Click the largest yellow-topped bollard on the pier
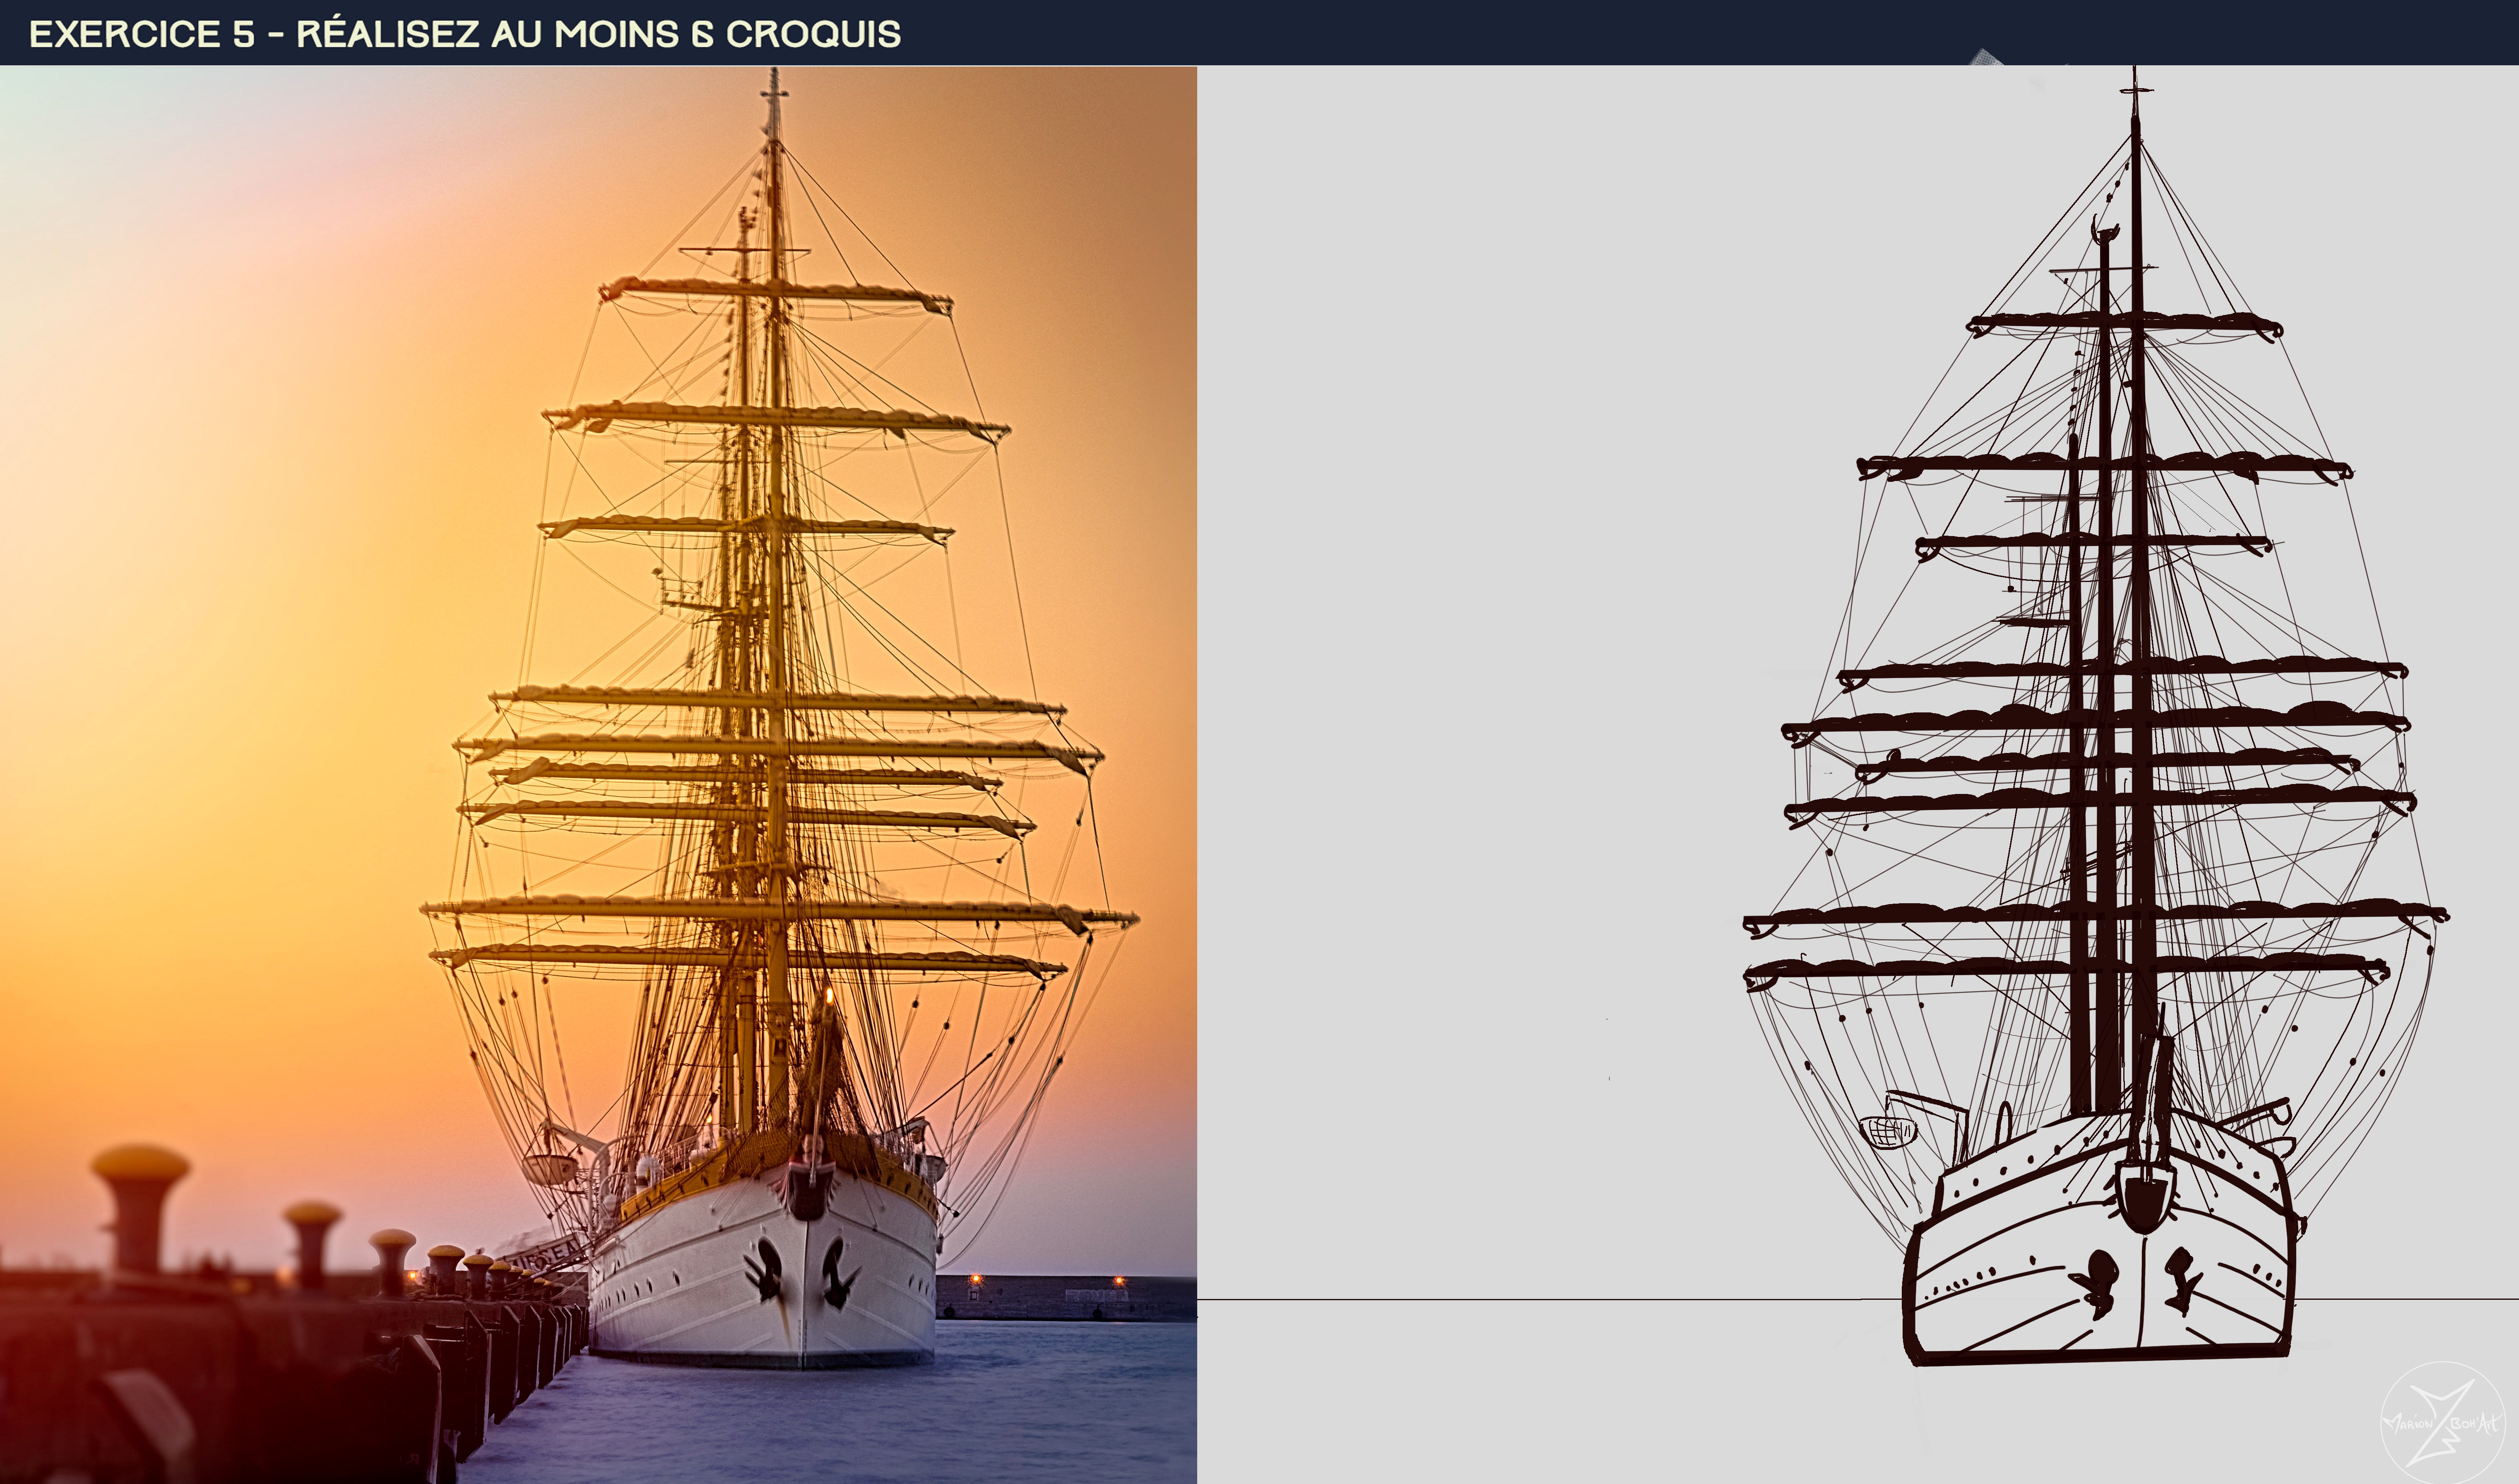The height and width of the screenshot is (1484, 2519). tap(140, 1208)
